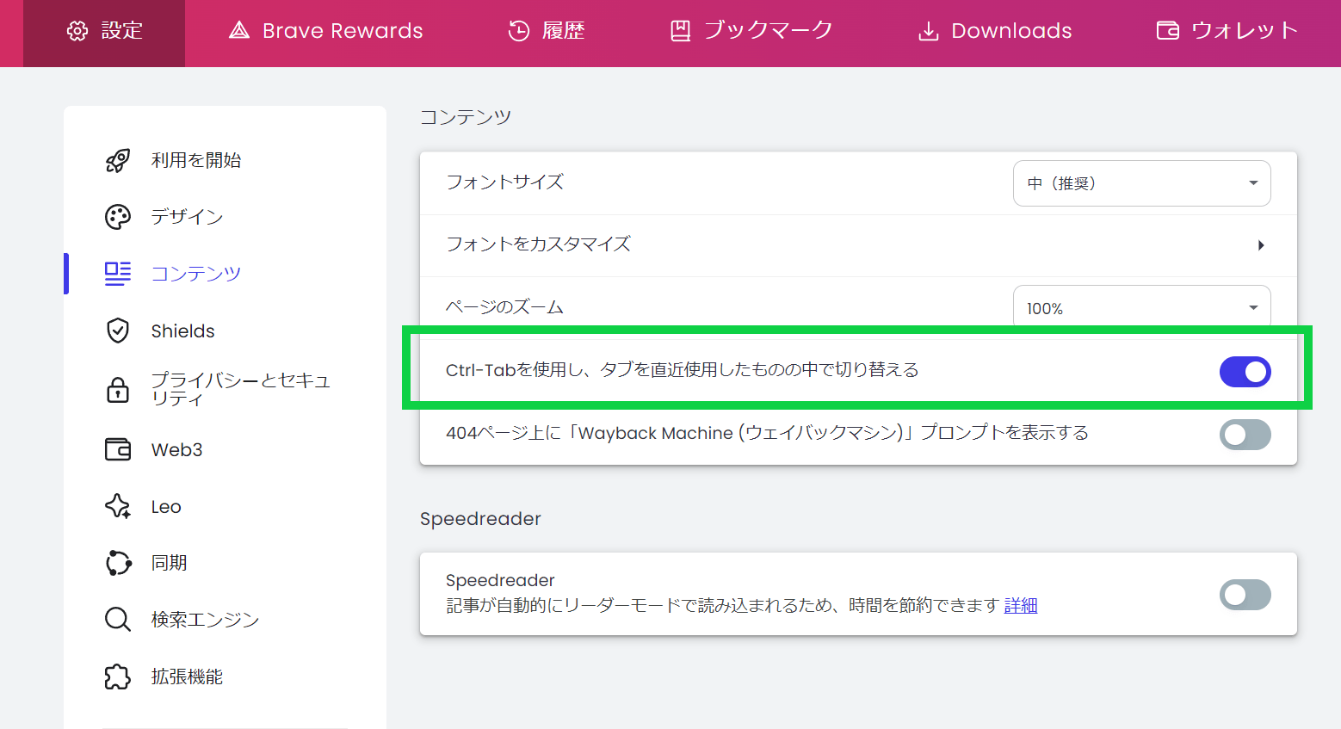
Task: Select デザイン in the sidebar
Action: point(187,217)
